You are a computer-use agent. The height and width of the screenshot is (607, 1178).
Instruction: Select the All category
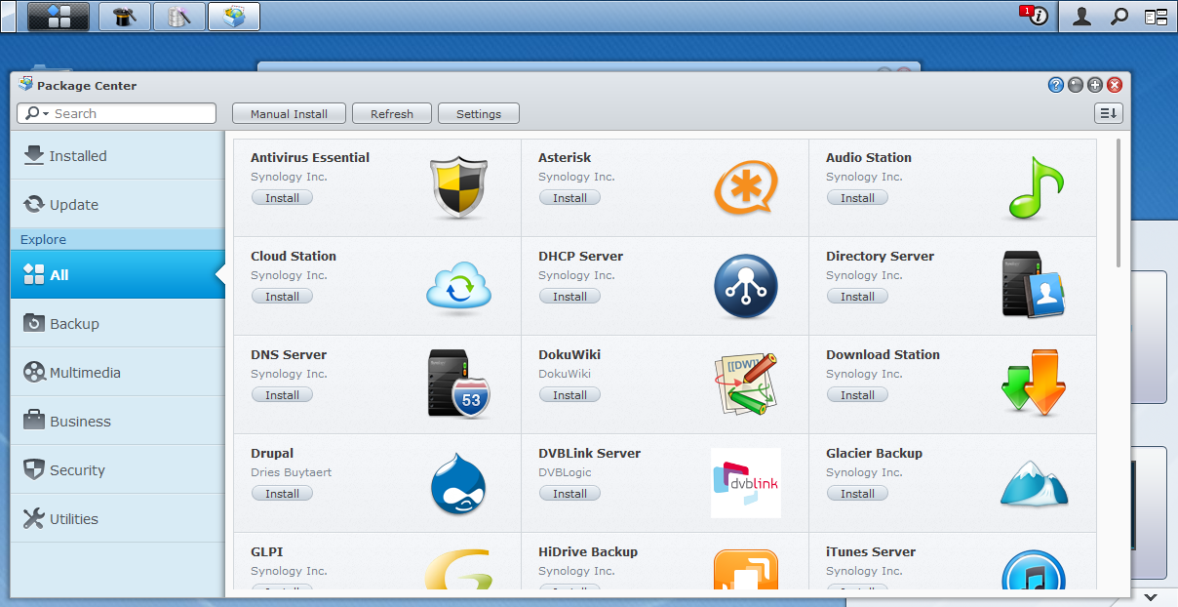click(118, 274)
